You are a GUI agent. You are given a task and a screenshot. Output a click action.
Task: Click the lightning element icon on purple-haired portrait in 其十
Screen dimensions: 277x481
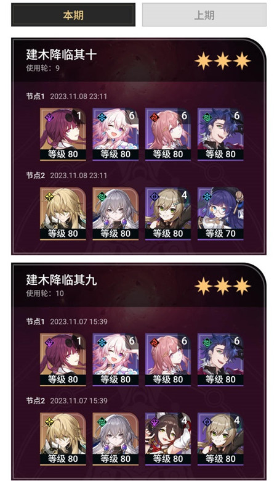coord(49,118)
